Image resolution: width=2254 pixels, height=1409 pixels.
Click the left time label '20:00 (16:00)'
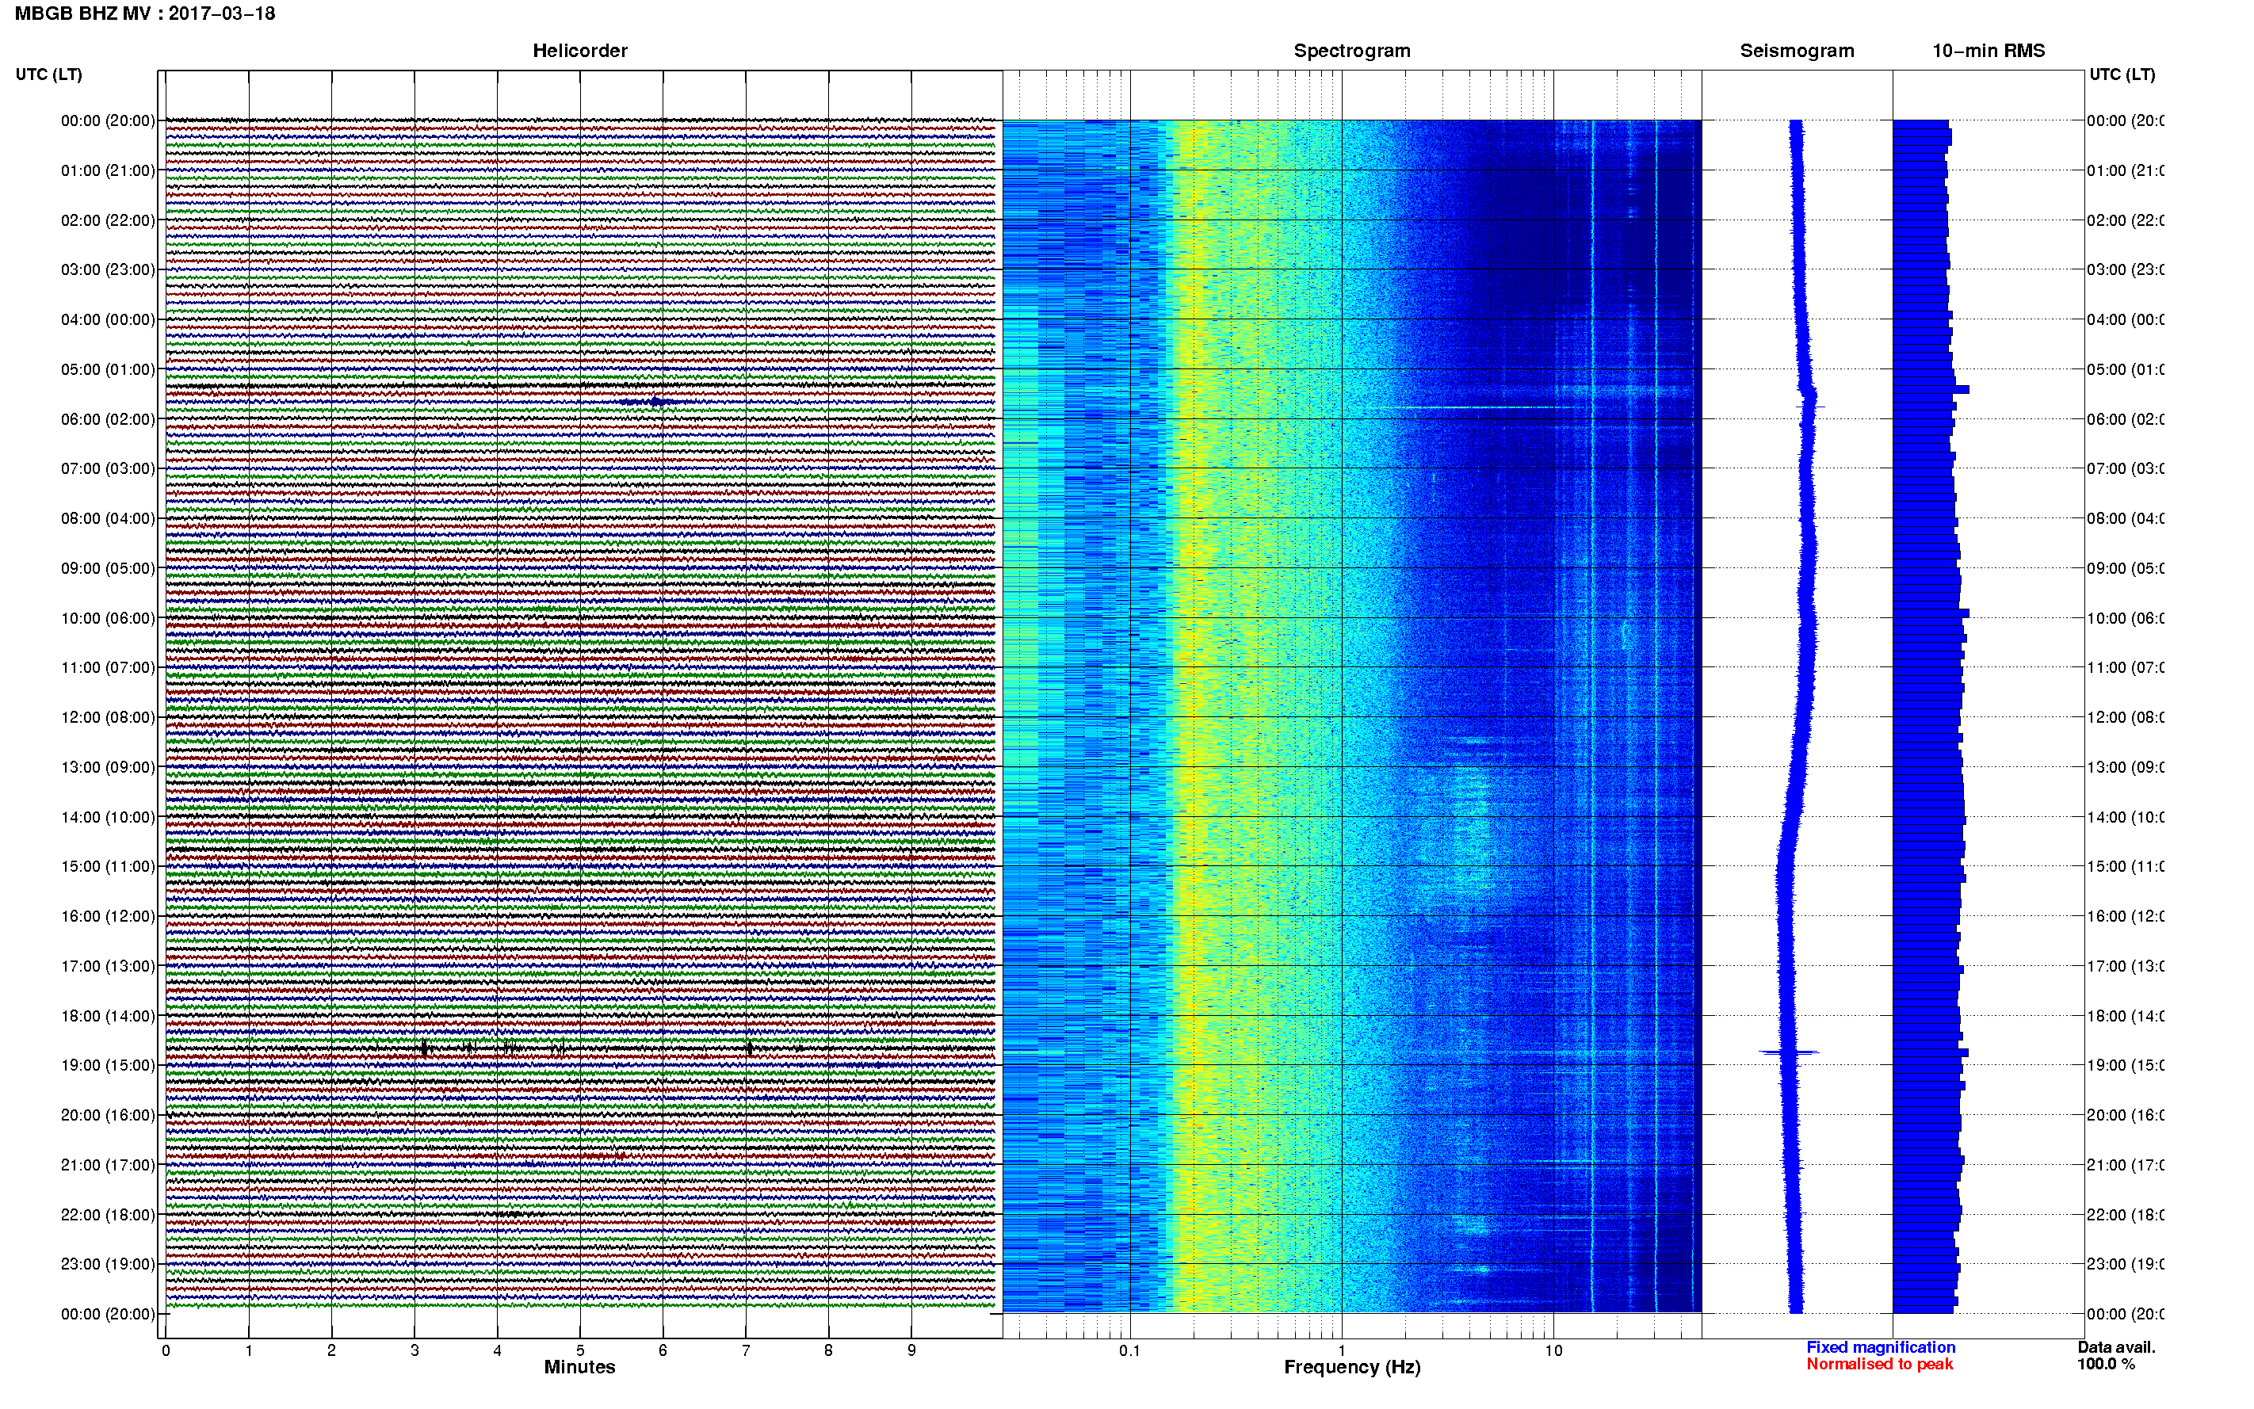click(108, 1116)
